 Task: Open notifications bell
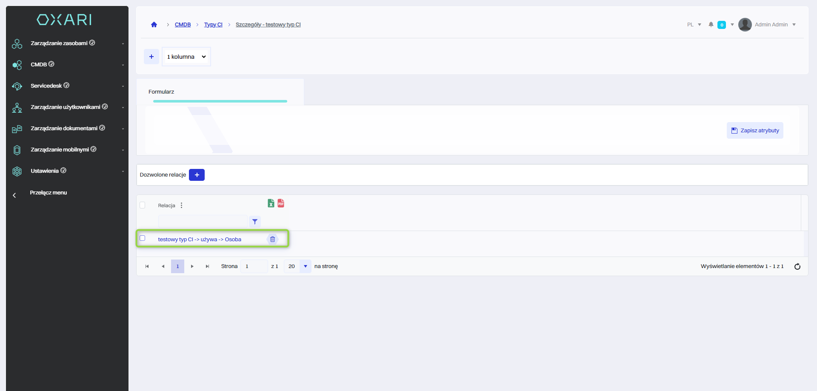click(x=711, y=25)
